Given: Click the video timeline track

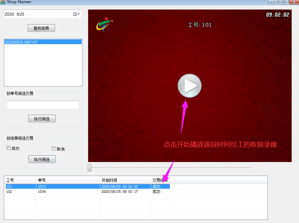Looking at the screenshot, I should click(170, 168).
